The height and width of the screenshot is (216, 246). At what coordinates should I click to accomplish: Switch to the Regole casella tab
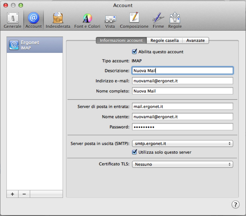click(x=164, y=41)
